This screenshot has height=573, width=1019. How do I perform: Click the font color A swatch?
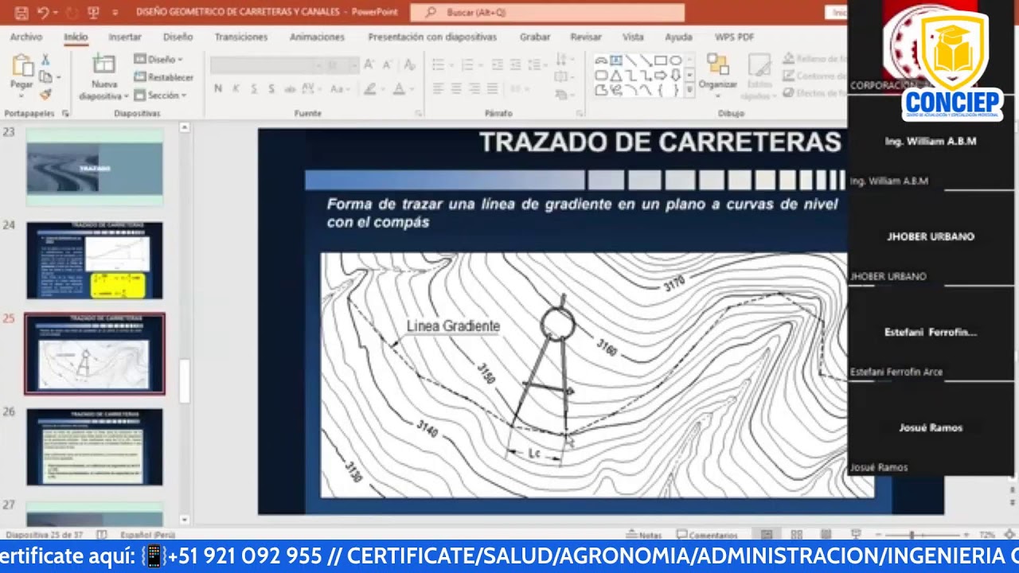pyautogui.click(x=399, y=88)
